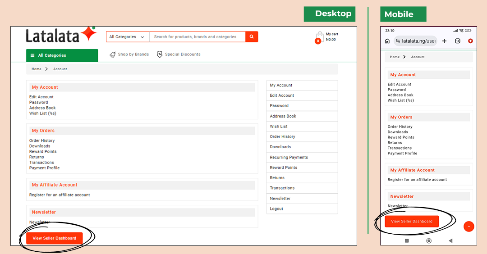The image size is (487, 254).
Task: Select Password in right sidebar
Action: pyautogui.click(x=302, y=106)
